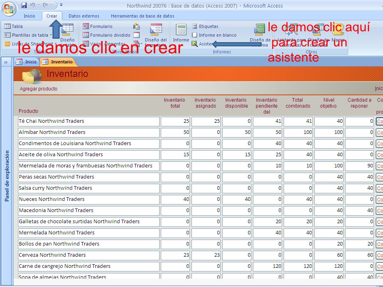This screenshot has height=287, width=383.
Task: Open the Office button menu
Action: click(x=9, y=9)
